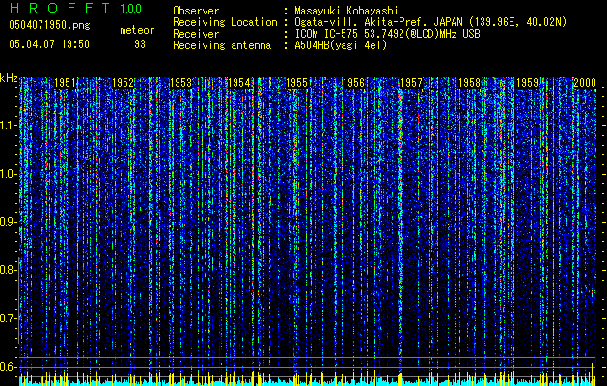Click the meteor count value 93
Viewport: 607px width, 386px height.
coord(140,44)
